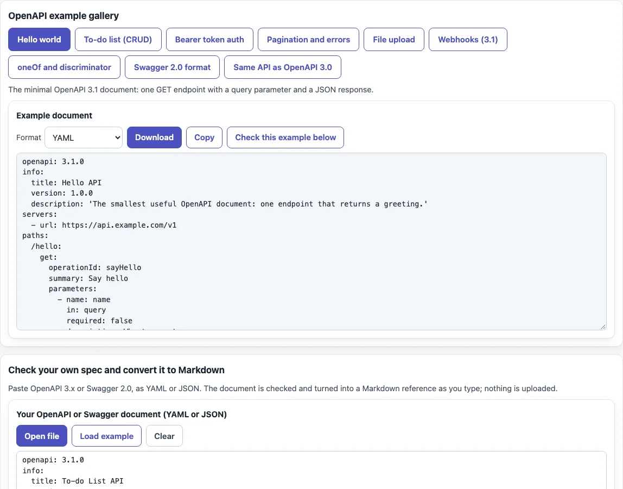Click Open file button
Screen dimensions: 623x489
(42, 436)
